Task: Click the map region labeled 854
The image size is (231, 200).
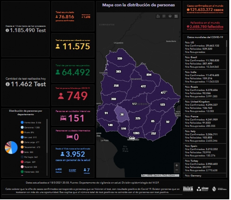Action: [149, 75]
